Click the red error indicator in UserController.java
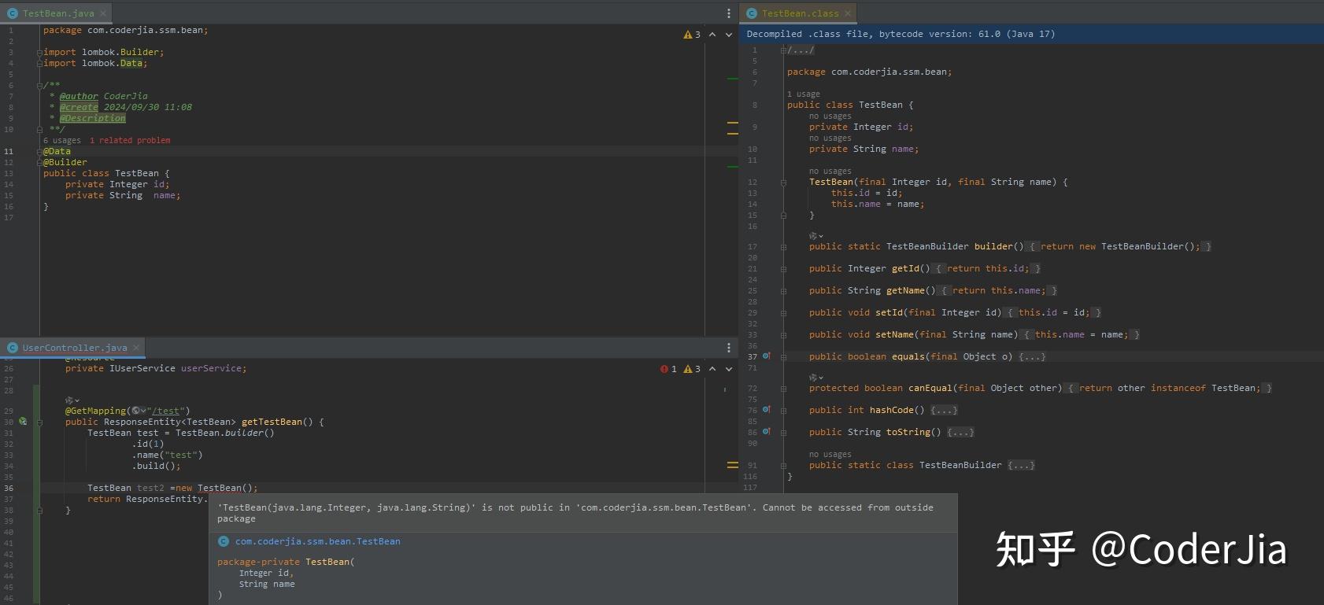Screen dimensions: 1324x605 [668, 369]
